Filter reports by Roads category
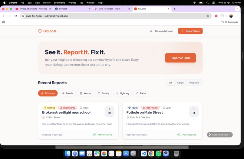Image resolution: width=244 pixels, height=159 pixels. coord(67,93)
